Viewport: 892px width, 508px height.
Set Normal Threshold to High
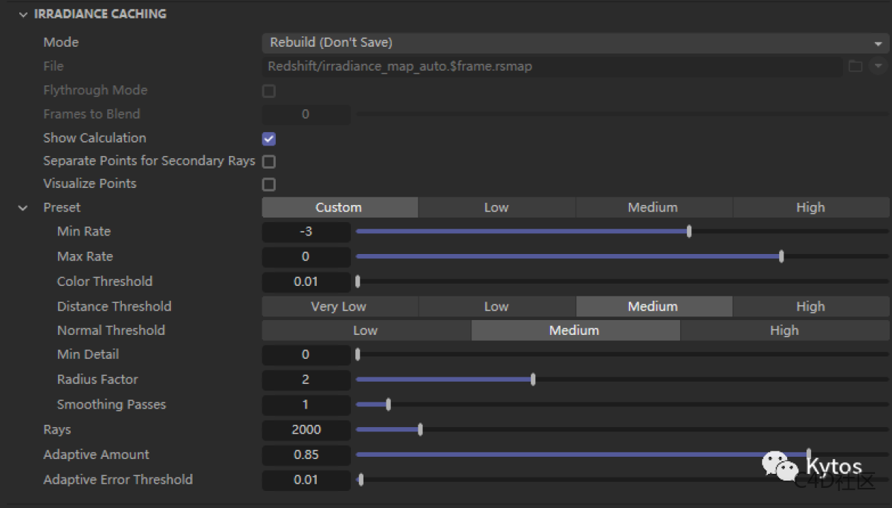[784, 330]
